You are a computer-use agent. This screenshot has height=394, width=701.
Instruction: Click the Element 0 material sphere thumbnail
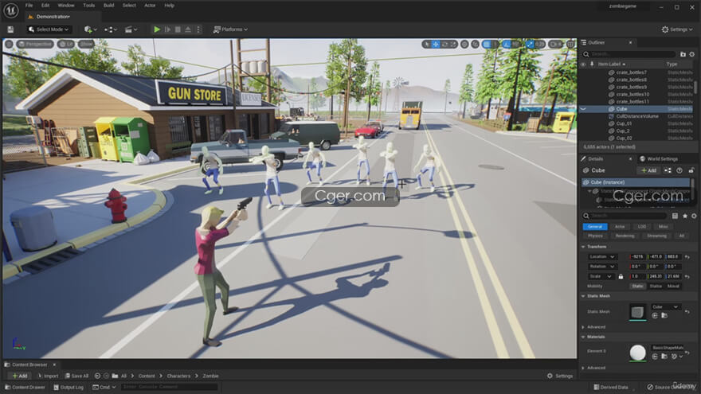coord(637,353)
